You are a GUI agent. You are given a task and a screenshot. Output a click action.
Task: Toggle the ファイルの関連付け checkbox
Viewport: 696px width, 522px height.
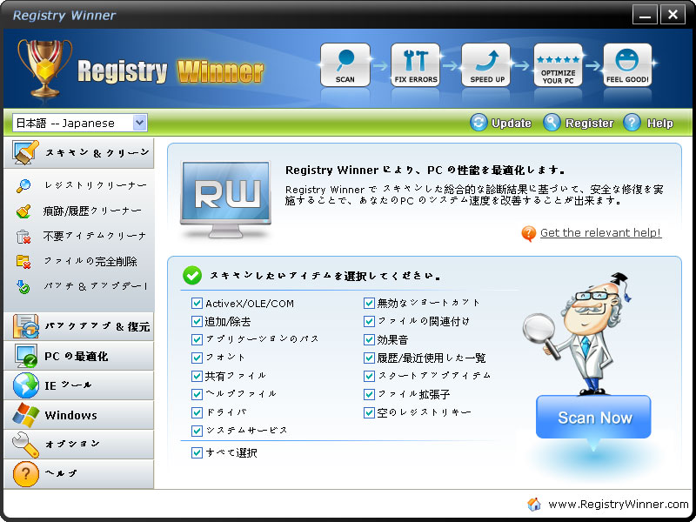(x=369, y=321)
